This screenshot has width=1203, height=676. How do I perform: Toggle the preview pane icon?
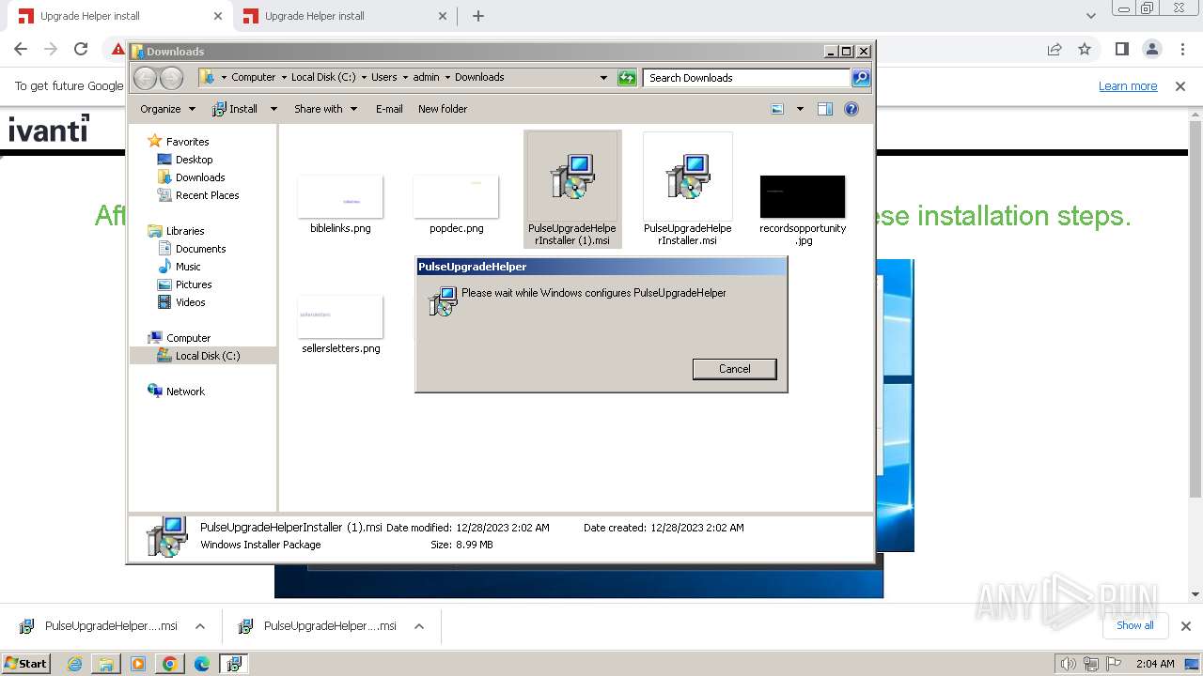825,109
